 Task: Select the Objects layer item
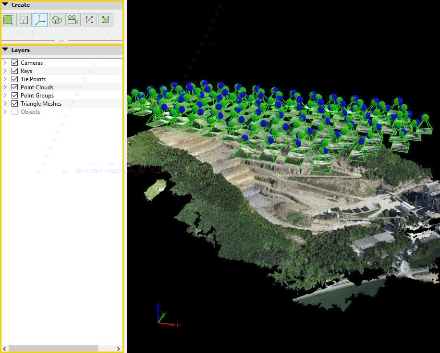pos(30,112)
